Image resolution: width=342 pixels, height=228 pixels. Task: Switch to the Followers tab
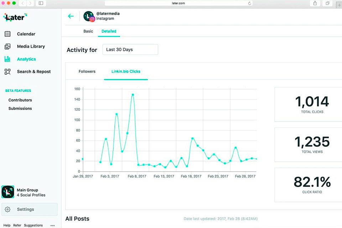click(x=87, y=72)
